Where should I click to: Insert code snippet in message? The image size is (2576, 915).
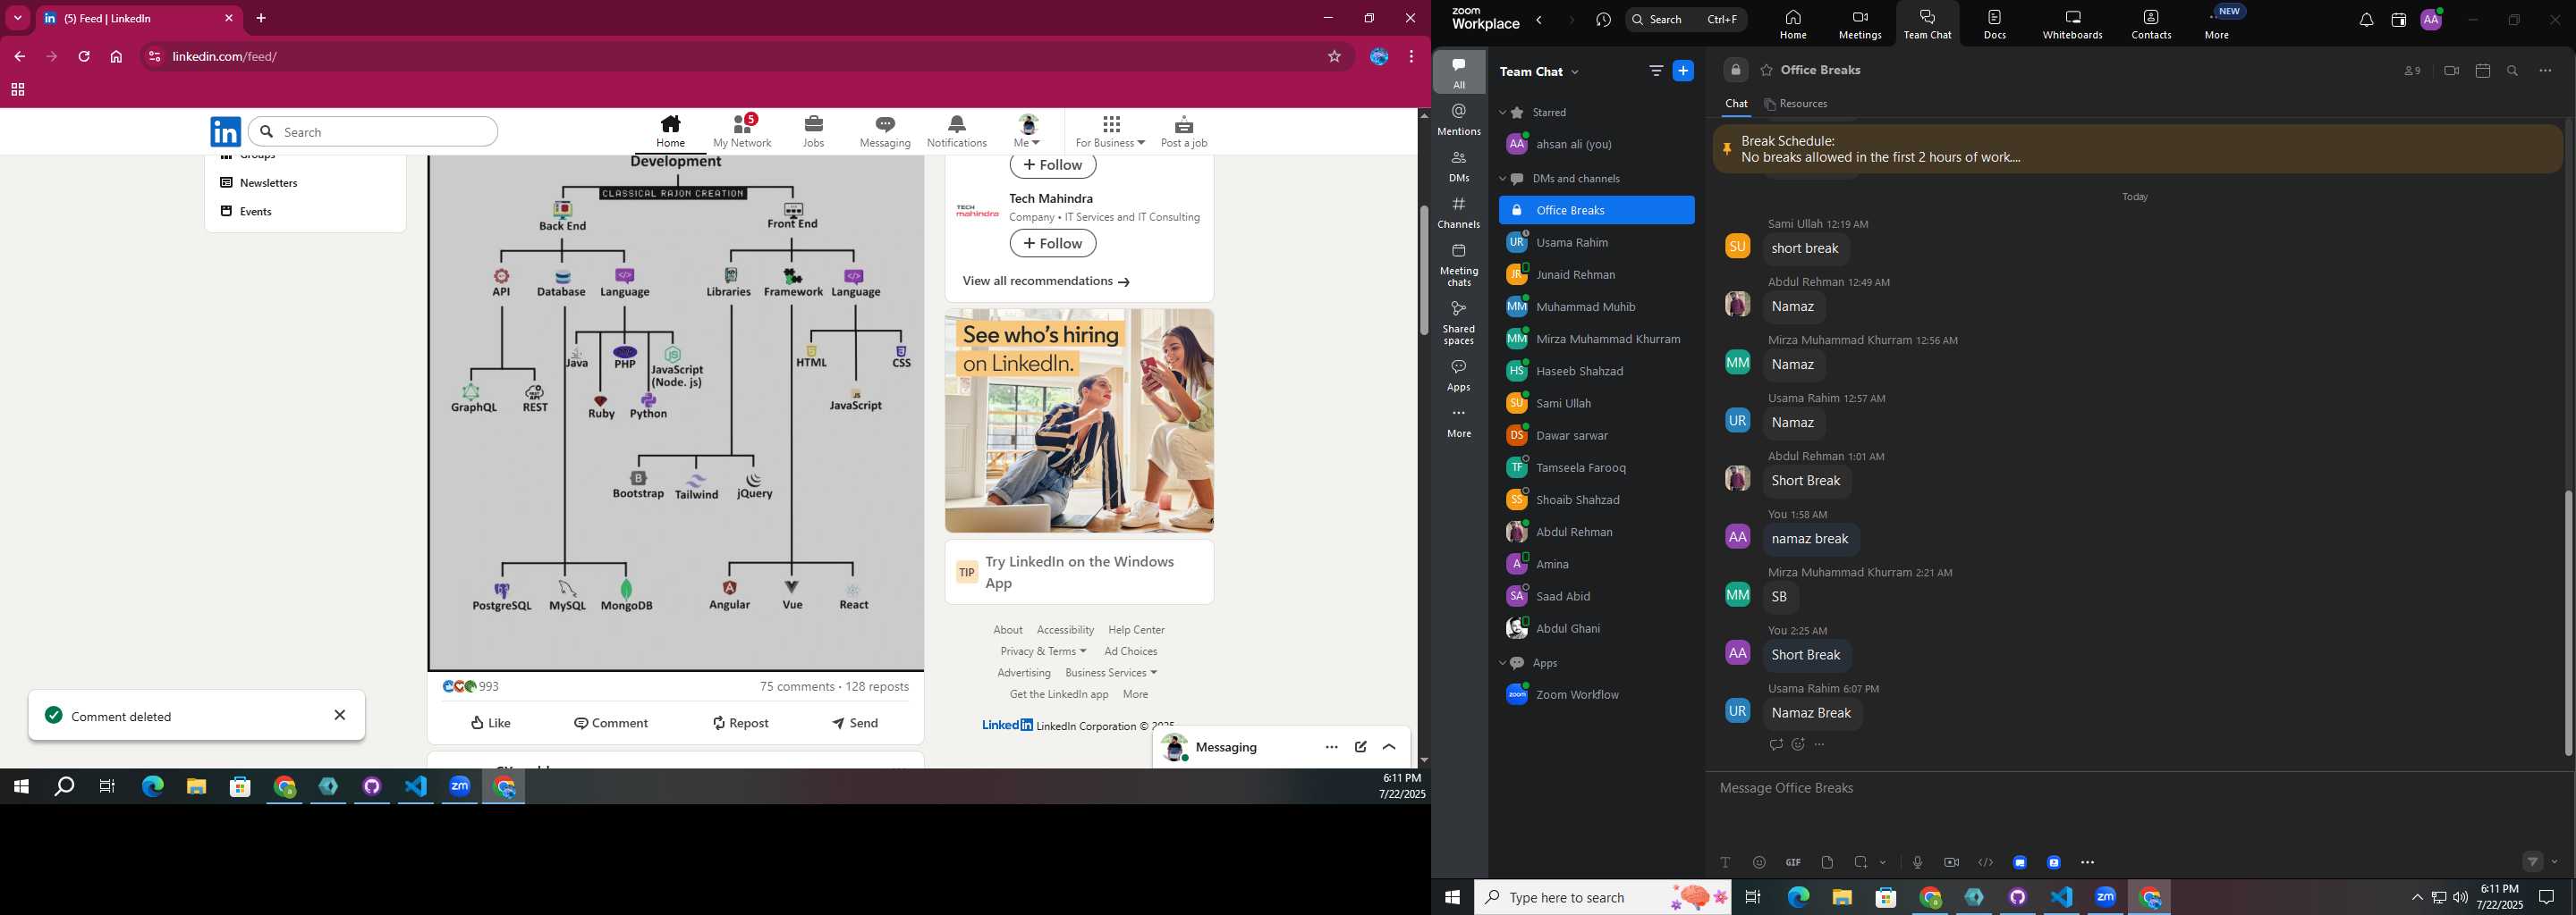point(1985,862)
